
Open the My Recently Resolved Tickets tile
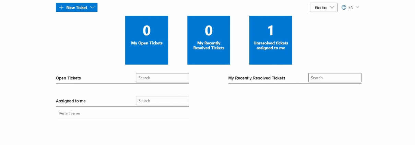(x=209, y=40)
